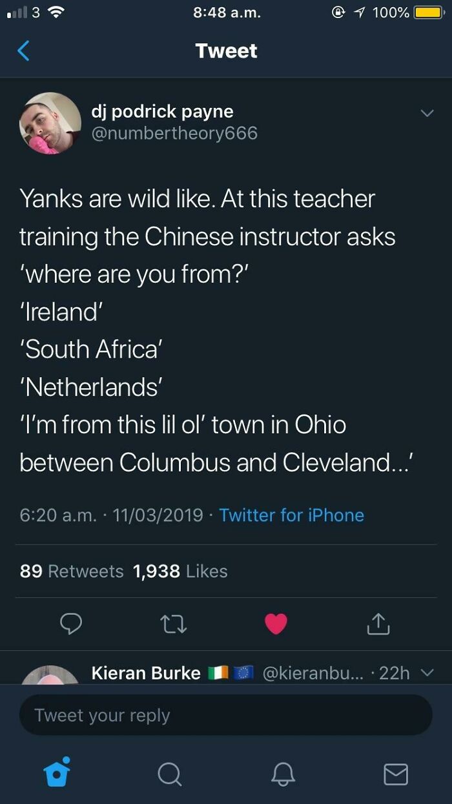Open the @numbertheory666 handle

coord(174,134)
